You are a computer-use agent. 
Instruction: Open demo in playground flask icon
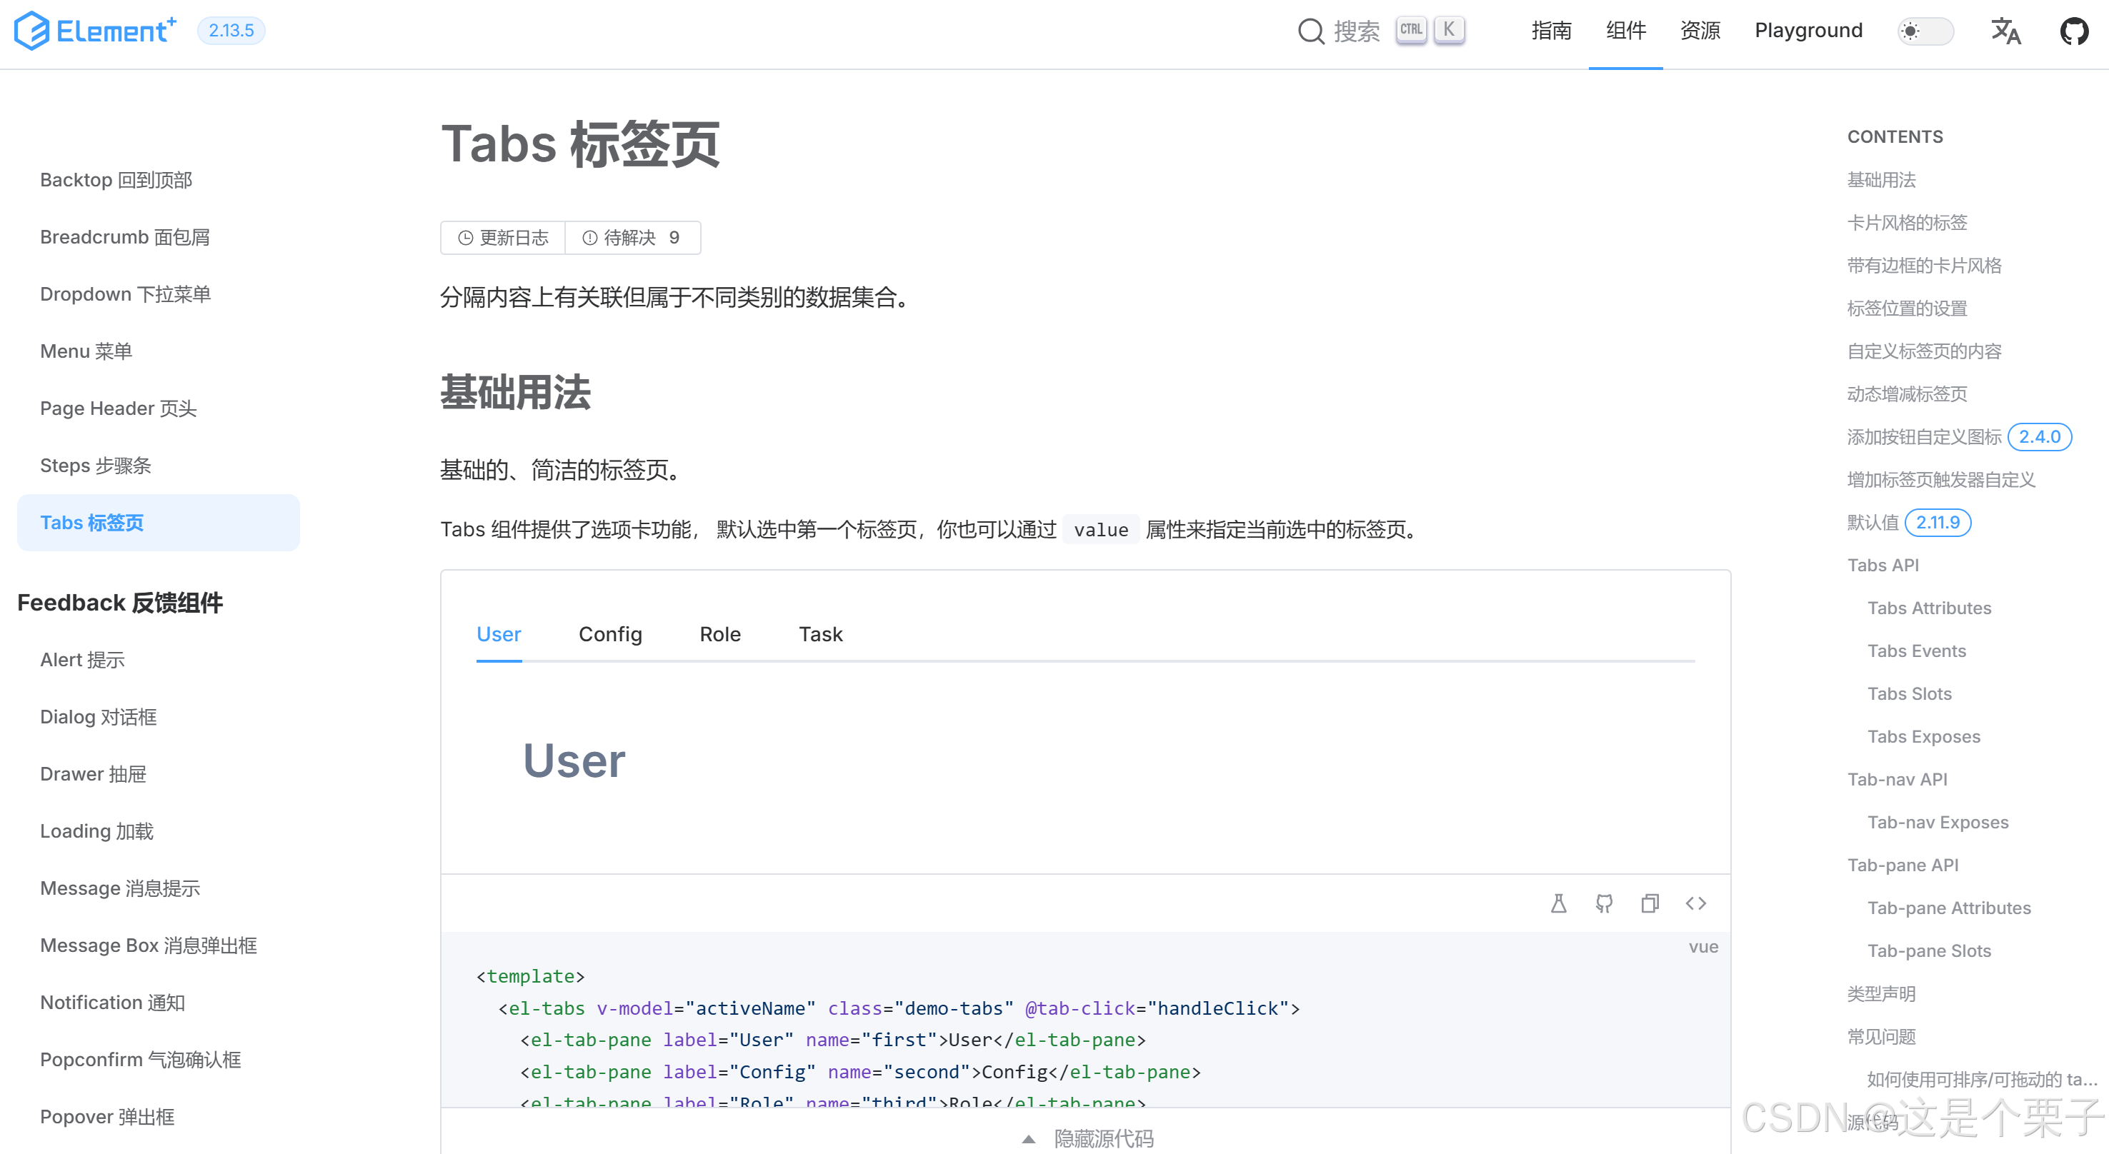[x=1558, y=903]
